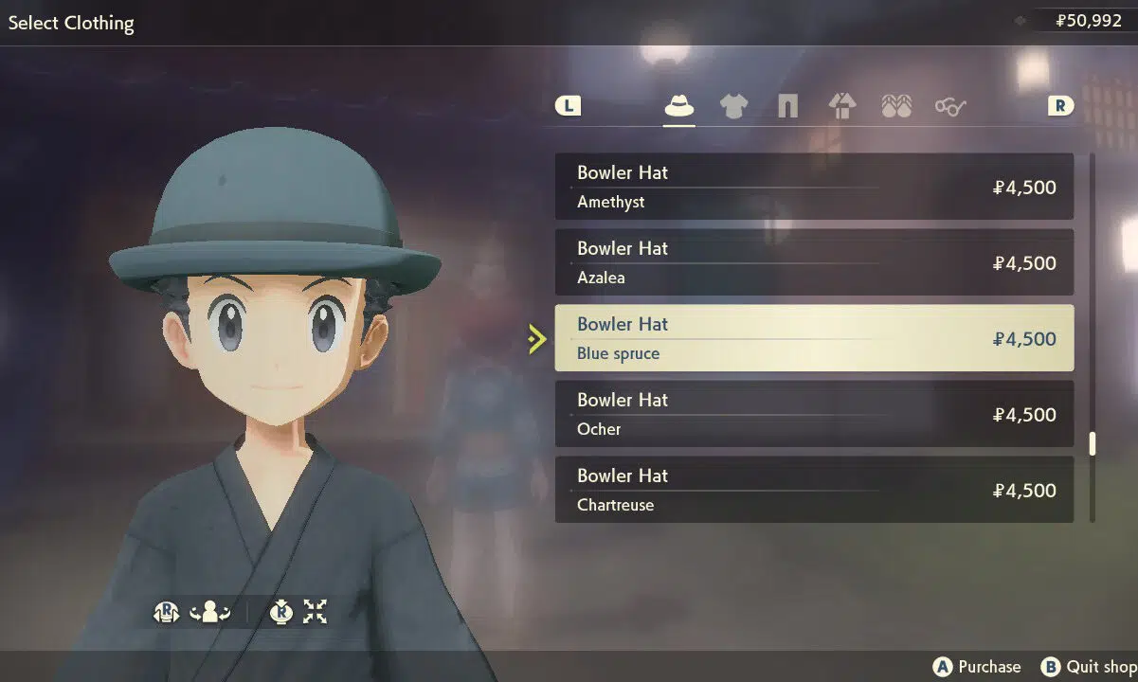Click the right stick rotate control icon
The width and height of the screenshot is (1138, 682).
[166, 612]
